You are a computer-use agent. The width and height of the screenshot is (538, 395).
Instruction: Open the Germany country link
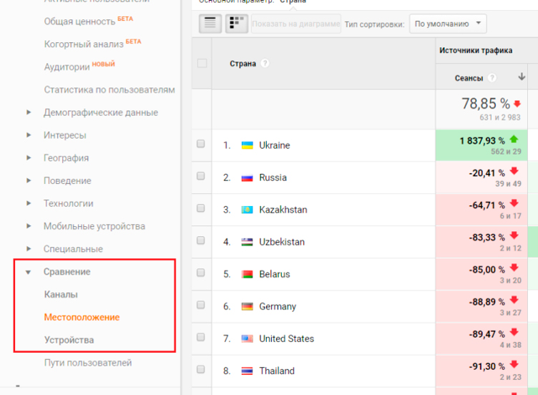click(x=278, y=306)
